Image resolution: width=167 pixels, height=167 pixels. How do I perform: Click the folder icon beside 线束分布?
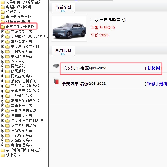coord(3,155)
